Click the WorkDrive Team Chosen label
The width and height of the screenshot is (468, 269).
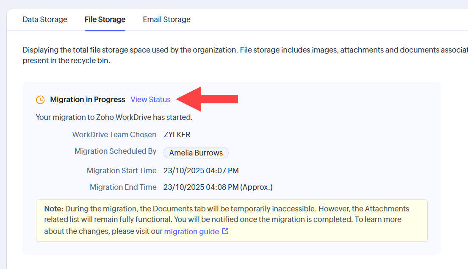(x=114, y=135)
